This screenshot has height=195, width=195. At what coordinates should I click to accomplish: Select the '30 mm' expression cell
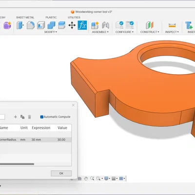[x=36, y=139]
